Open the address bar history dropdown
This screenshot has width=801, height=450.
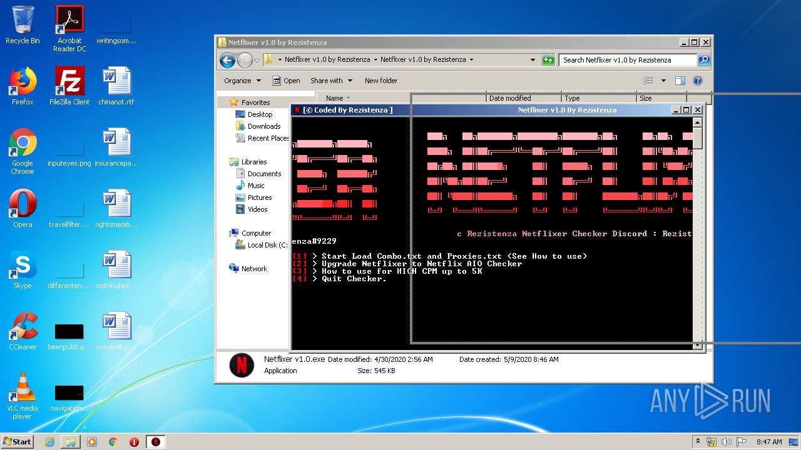pyautogui.click(x=533, y=60)
